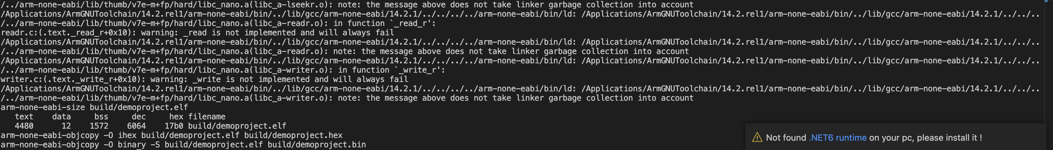The height and width of the screenshot is (150, 1053).
Task: Click the 'please install it !' notification text
Action: pos(949,138)
